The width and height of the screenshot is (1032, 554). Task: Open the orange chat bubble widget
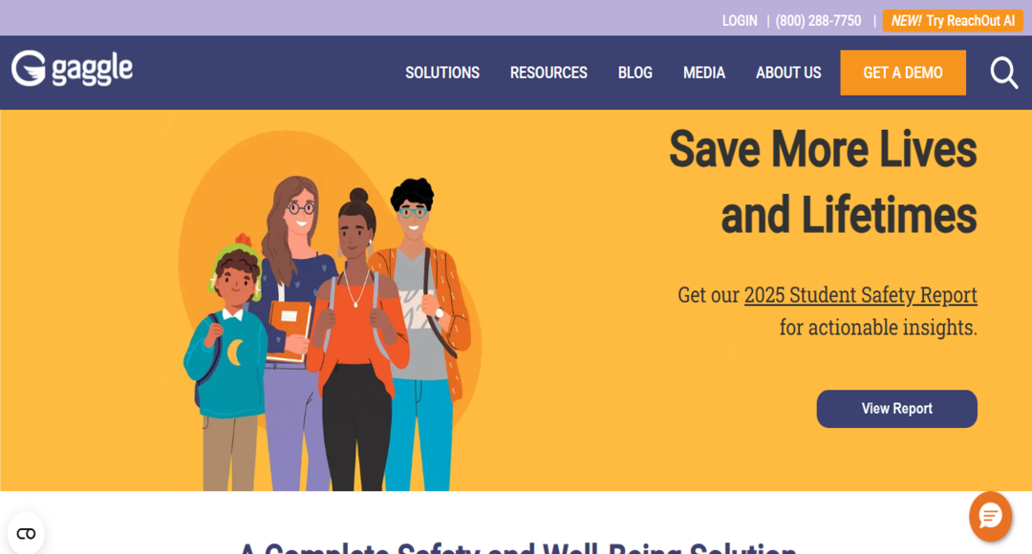[990, 517]
